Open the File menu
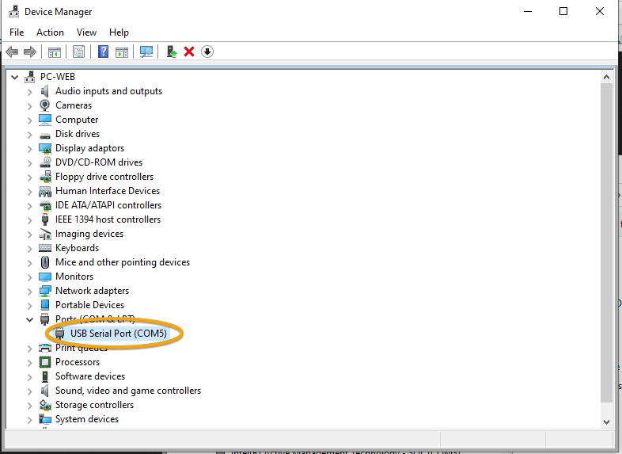Screen dimensions: 622x454 click(17, 32)
